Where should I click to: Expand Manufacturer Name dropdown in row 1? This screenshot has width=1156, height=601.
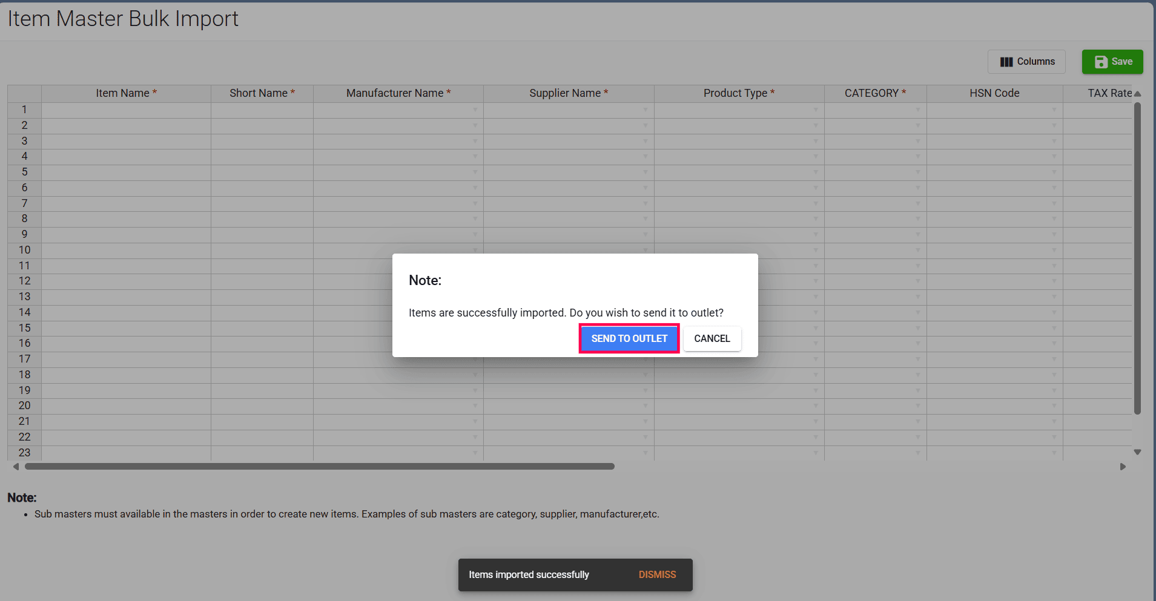(475, 110)
